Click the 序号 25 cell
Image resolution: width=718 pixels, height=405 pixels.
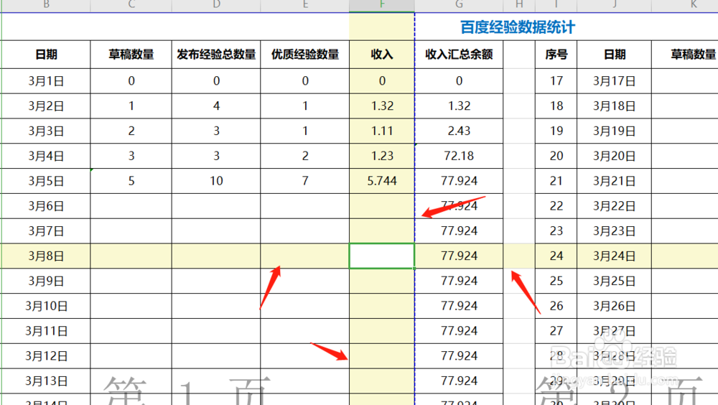point(556,281)
